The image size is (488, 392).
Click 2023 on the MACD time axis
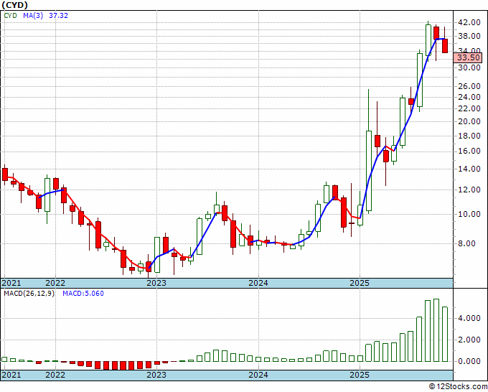(x=156, y=375)
